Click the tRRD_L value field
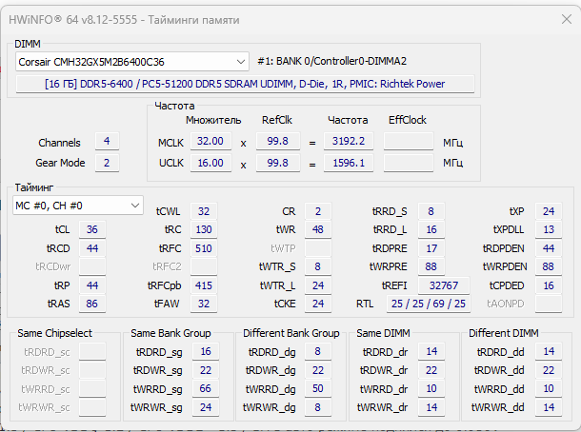 coord(431,229)
